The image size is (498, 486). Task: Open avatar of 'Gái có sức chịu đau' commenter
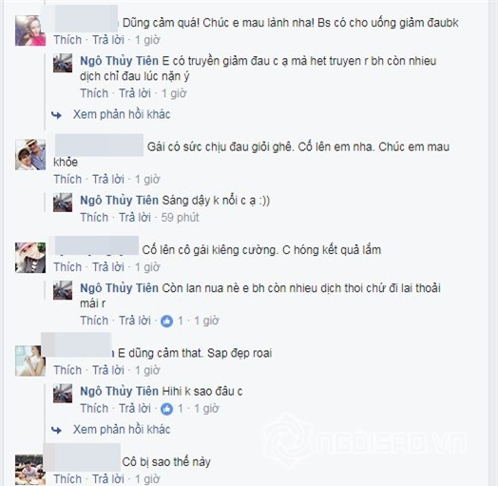click(x=30, y=155)
